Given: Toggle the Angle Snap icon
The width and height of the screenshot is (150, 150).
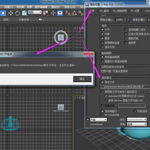Looking at the screenshot, I should (x=74, y=13).
